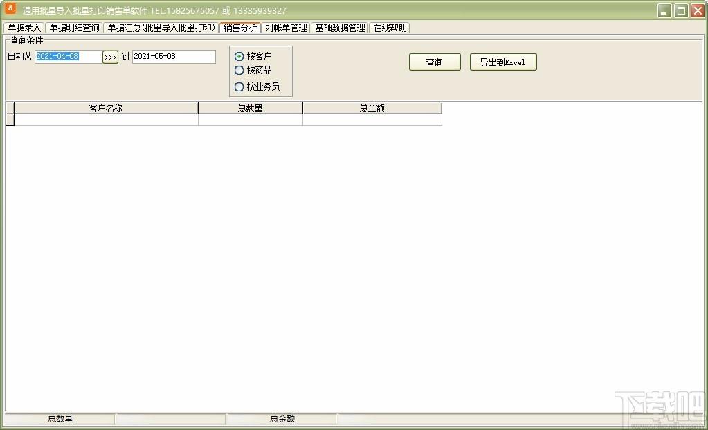The image size is (708, 430).
Task: Select the 销售分析 tab
Action: [240, 28]
